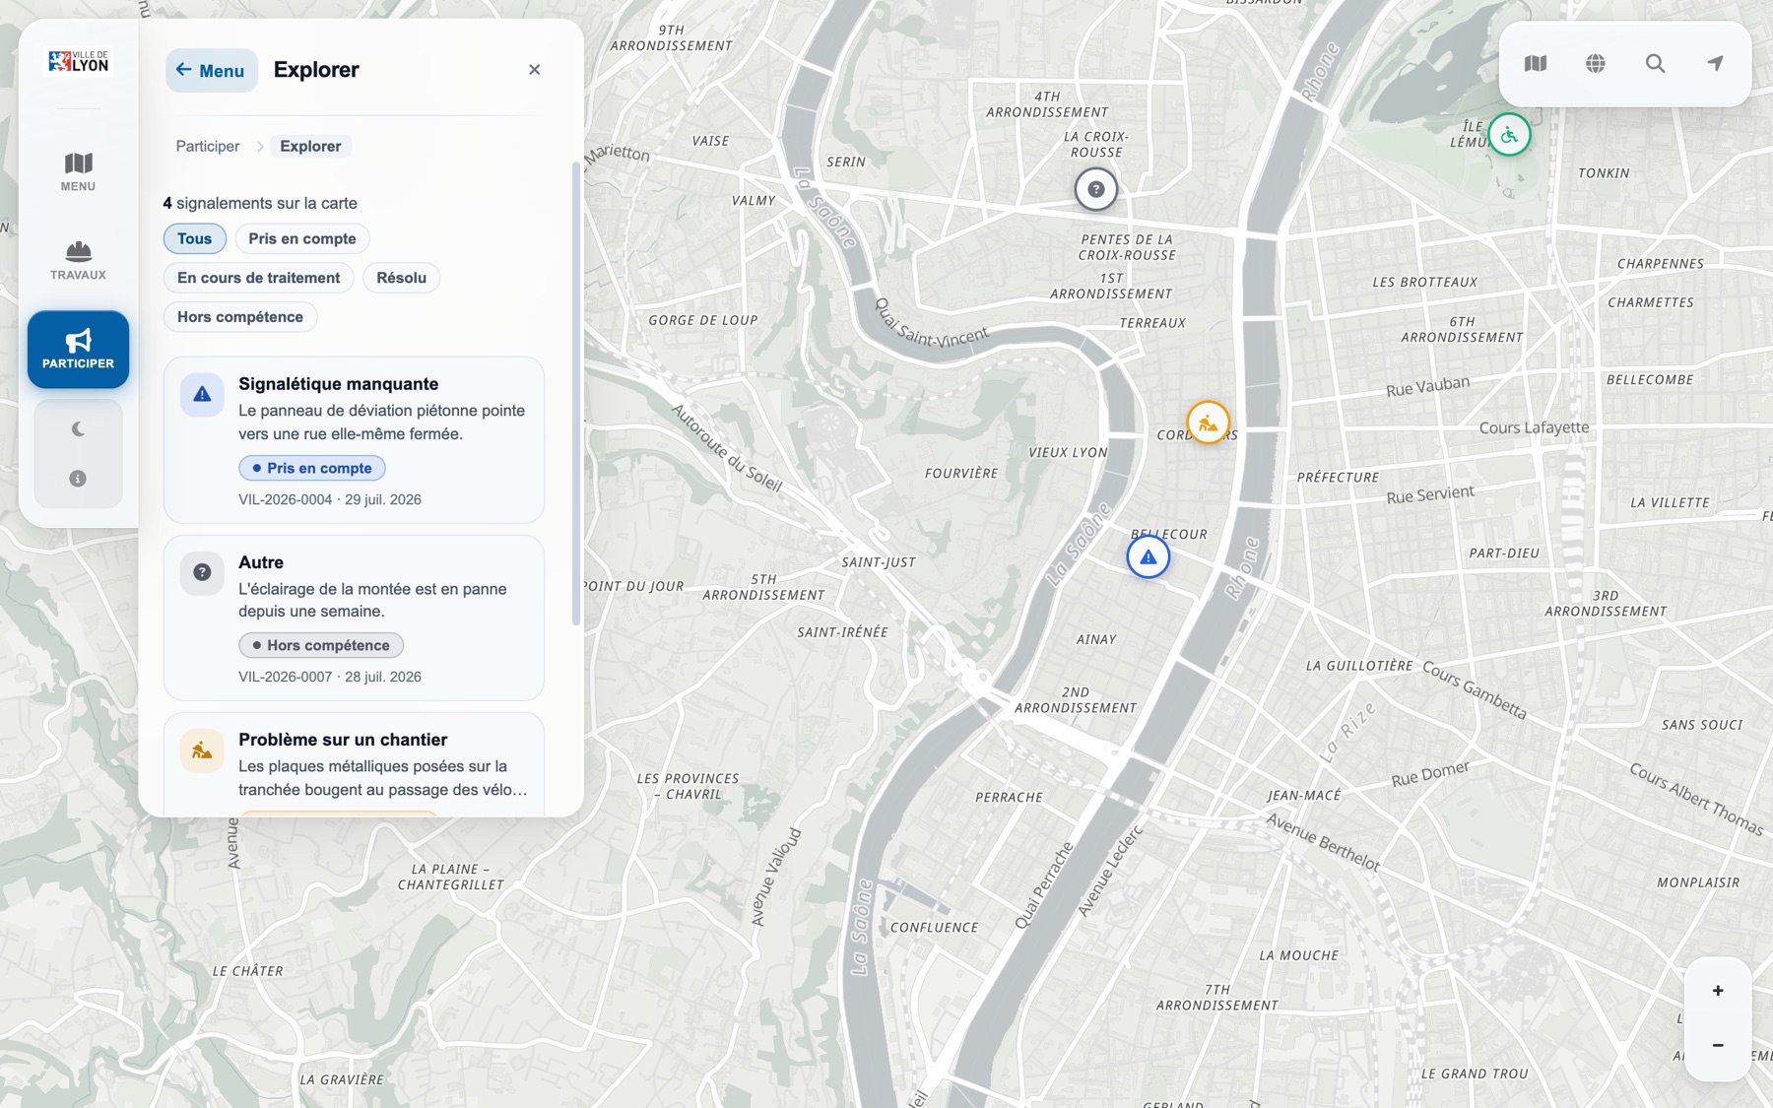
Task: Close the Explorer panel
Action: (534, 69)
